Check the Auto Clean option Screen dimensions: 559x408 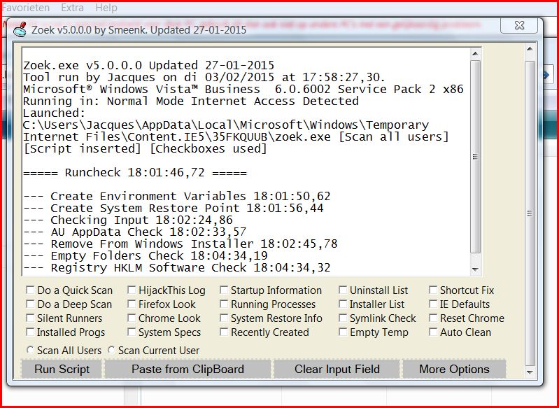tap(433, 332)
